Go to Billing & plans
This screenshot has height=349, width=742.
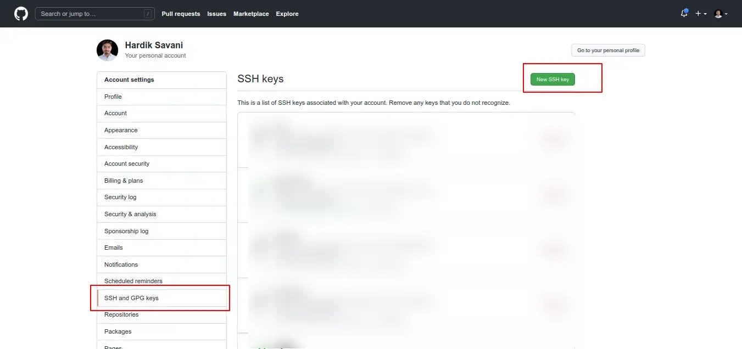(124, 181)
